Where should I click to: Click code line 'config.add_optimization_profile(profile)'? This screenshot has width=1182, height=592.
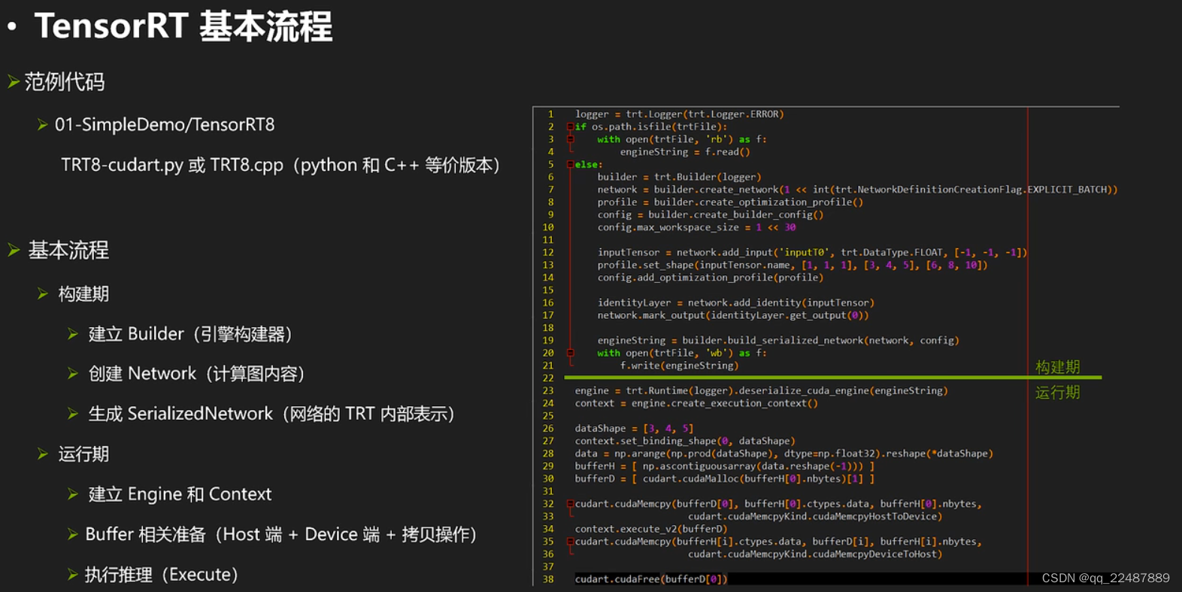(711, 278)
